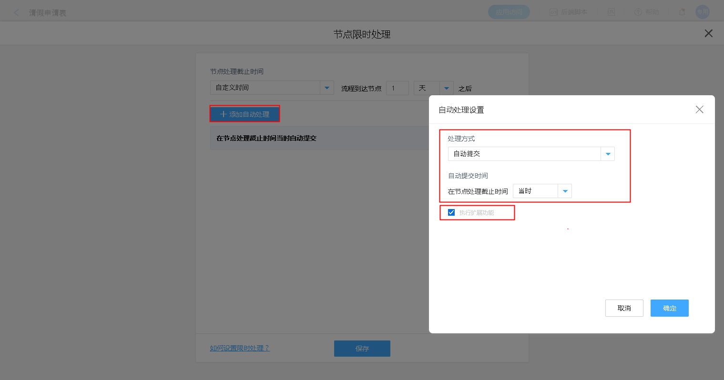Click the 应用访问 button in header
The width and height of the screenshot is (724, 380).
pos(509,12)
